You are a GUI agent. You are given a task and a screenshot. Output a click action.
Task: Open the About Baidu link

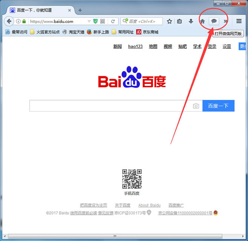click(149, 205)
